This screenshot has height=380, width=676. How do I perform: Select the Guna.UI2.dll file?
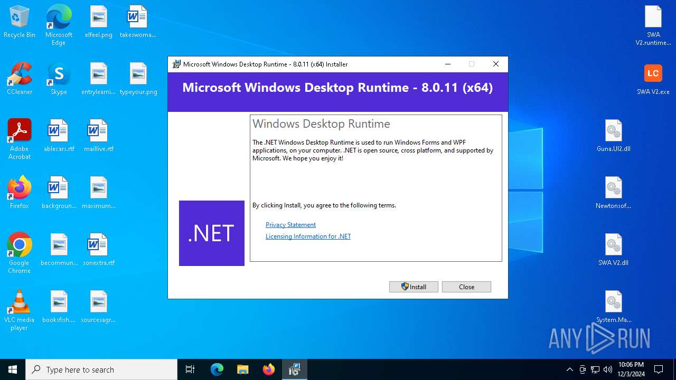point(614,136)
